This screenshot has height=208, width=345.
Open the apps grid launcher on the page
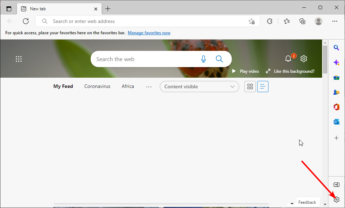coord(19,59)
